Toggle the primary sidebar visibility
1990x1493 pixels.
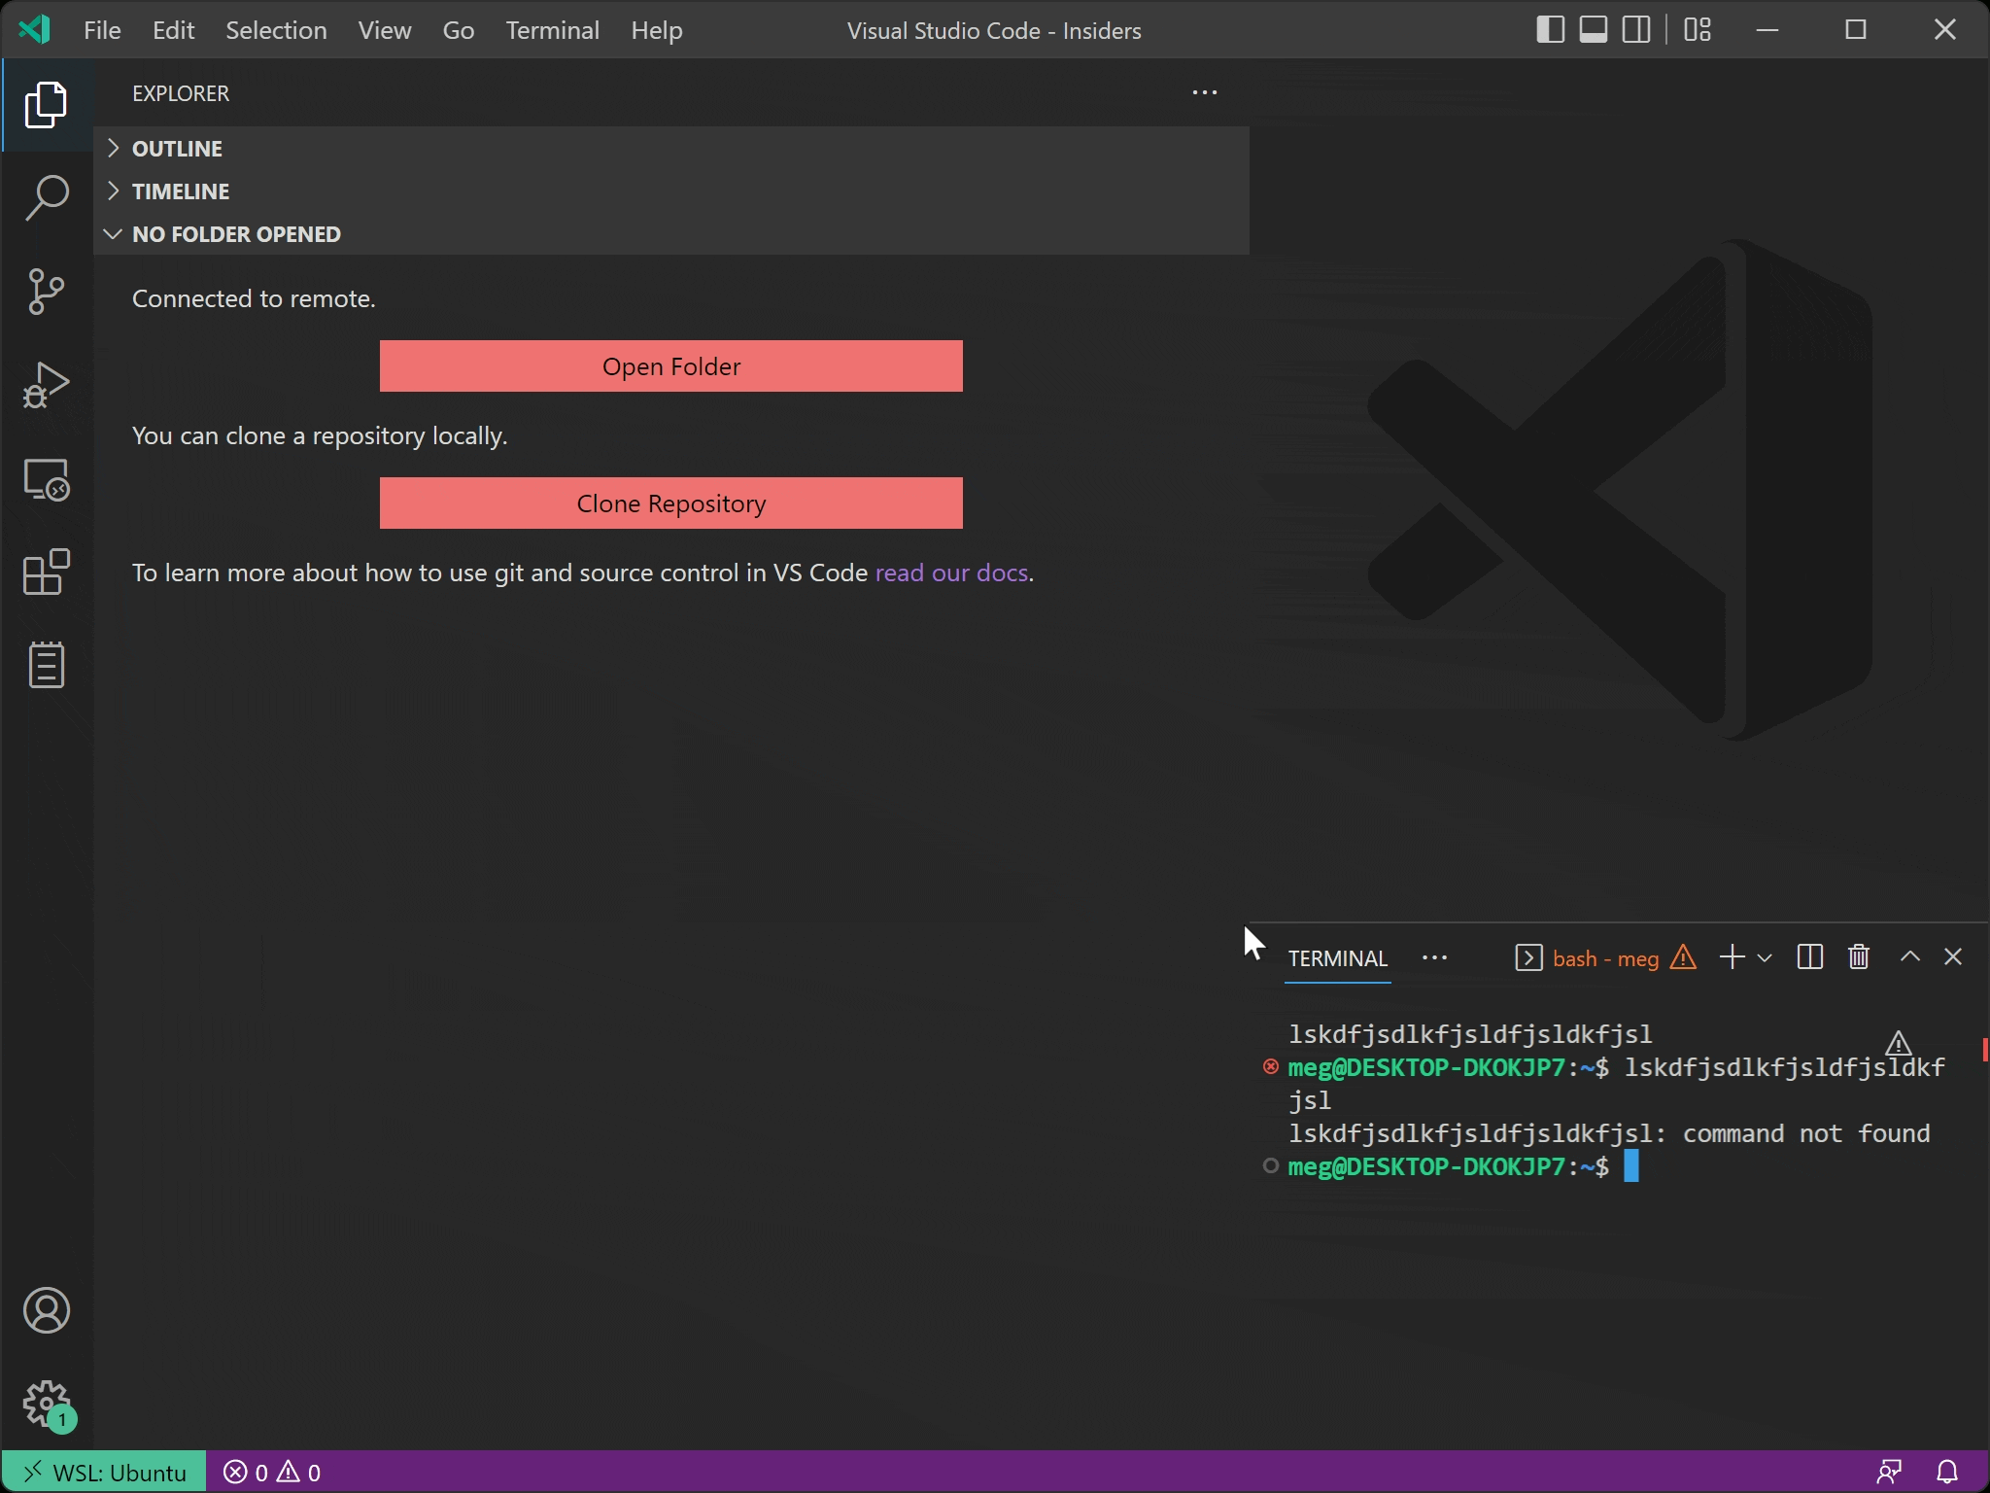coord(1549,30)
